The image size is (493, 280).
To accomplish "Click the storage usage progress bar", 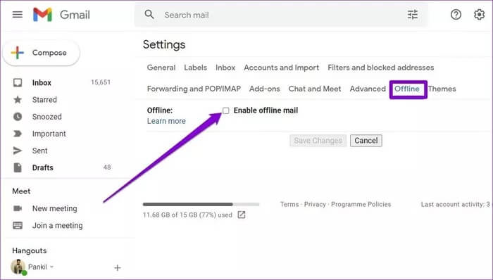I will [201, 204].
